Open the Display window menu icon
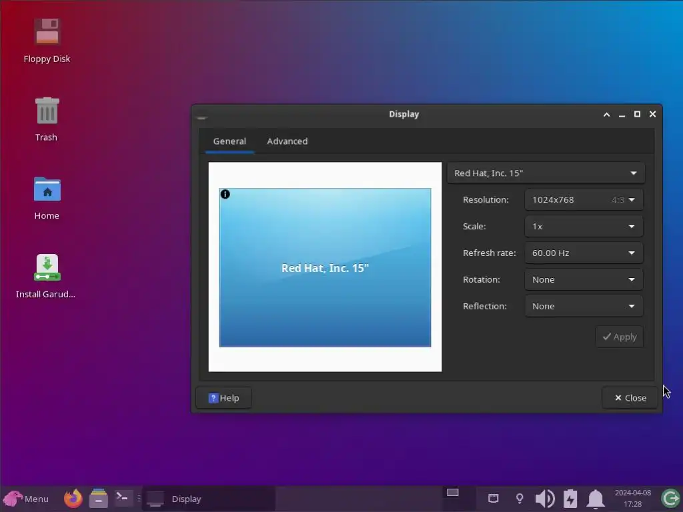 [201, 117]
